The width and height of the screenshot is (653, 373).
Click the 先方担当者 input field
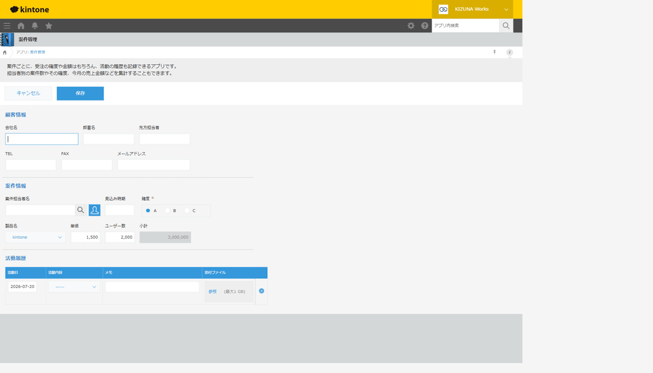click(x=164, y=139)
